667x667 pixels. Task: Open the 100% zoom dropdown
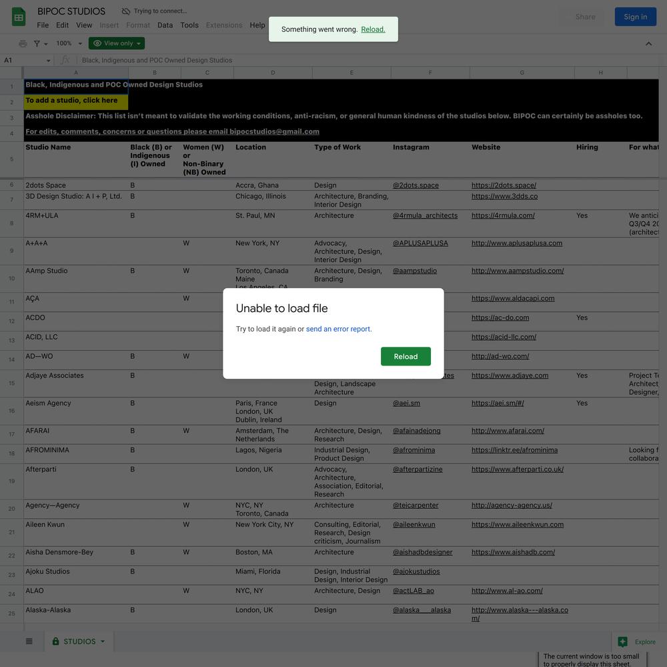click(x=69, y=43)
